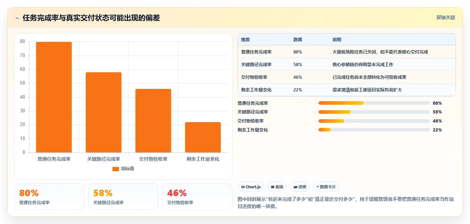The width and height of the screenshot is (470, 224).
Task: Click the 指标值 legend label text
Action: (x=128, y=169)
